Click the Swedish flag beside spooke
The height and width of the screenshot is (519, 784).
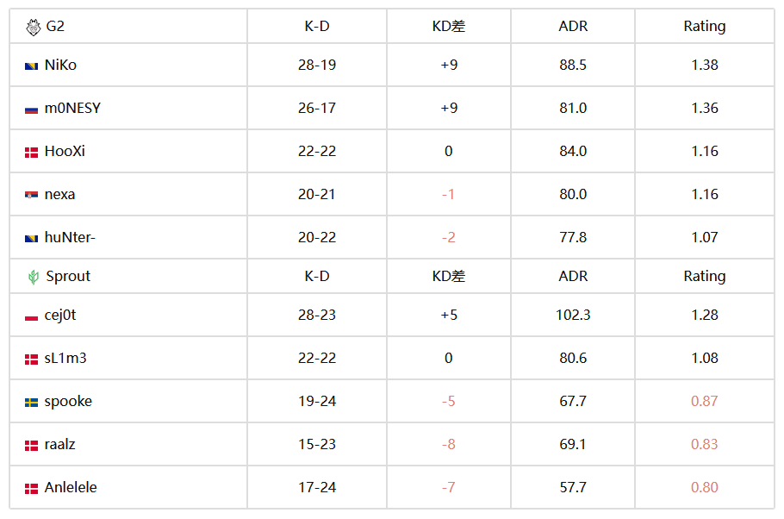pos(32,403)
